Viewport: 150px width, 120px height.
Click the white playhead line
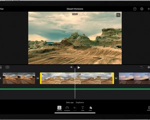(75, 83)
